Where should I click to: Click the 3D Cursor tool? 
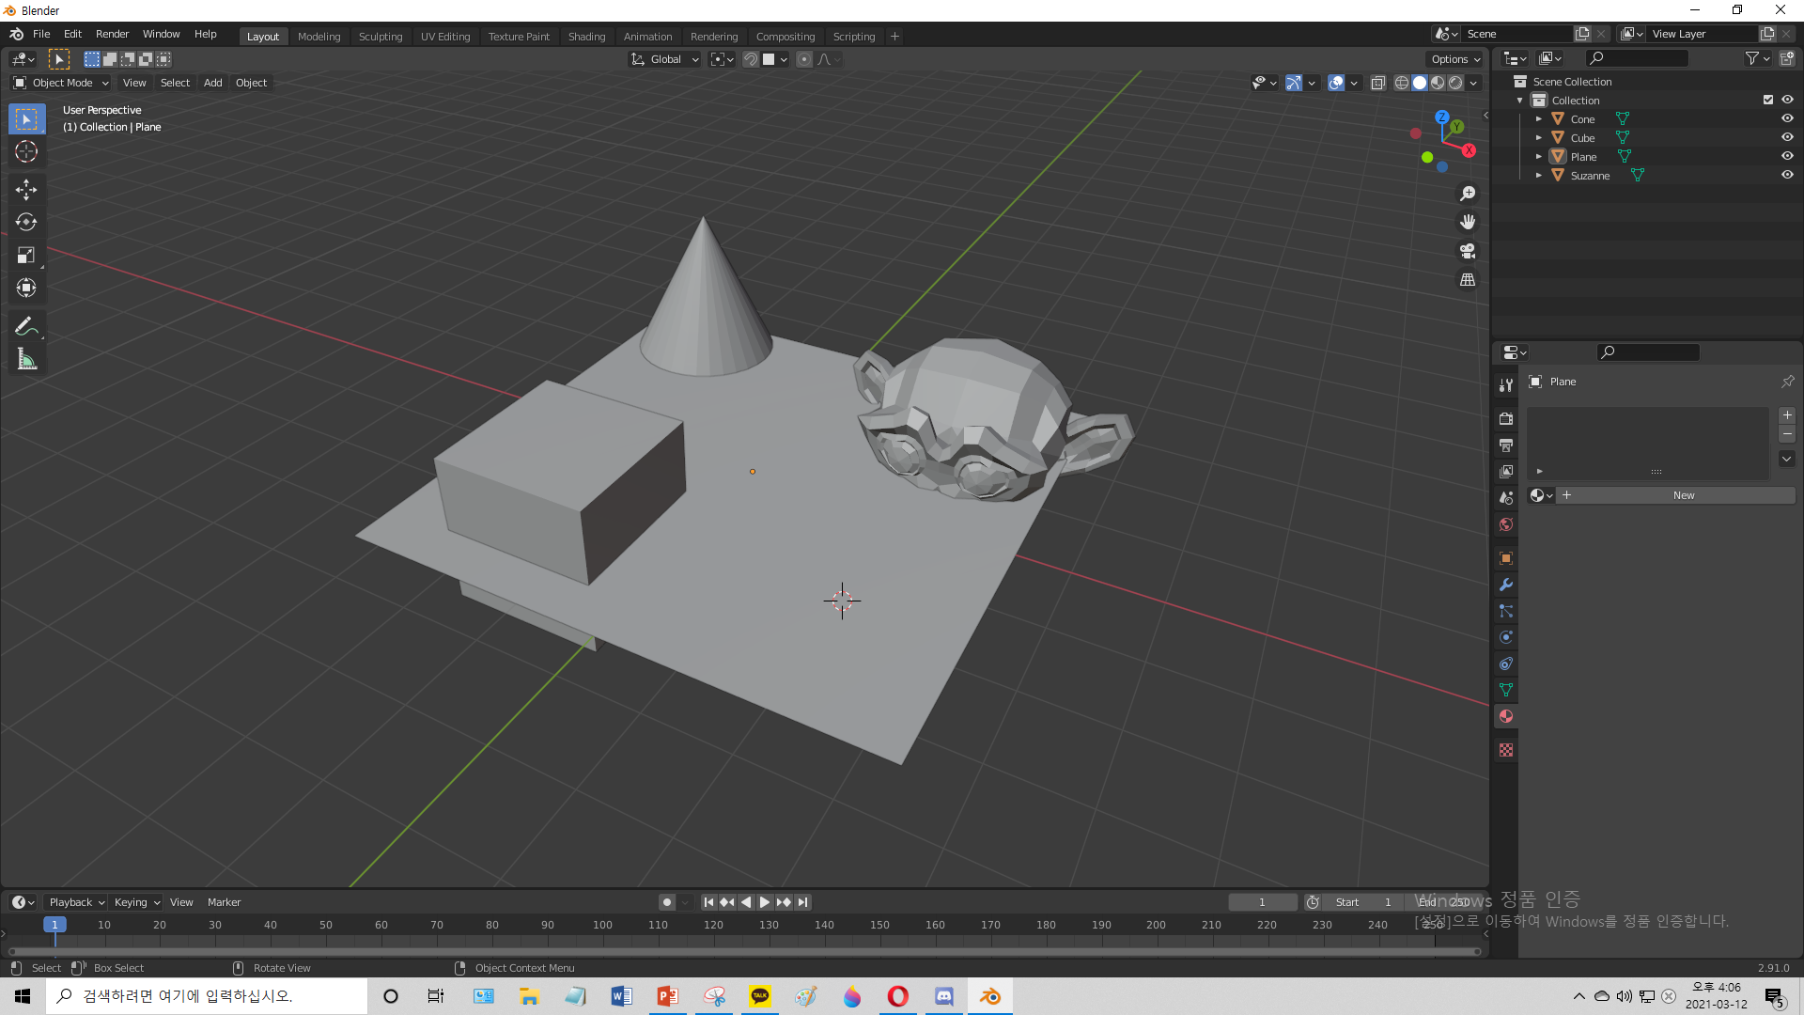(26, 152)
